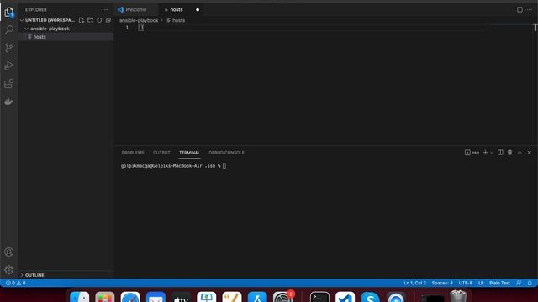This screenshot has width=538, height=302.
Task: Select the TERMINAL panel tab
Action: (189, 153)
